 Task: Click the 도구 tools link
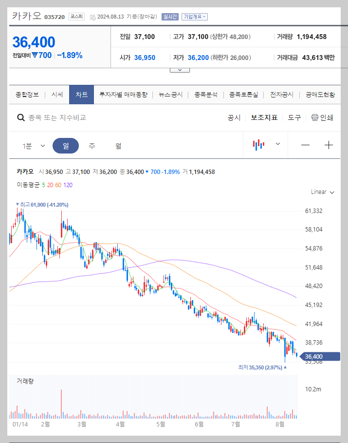[294, 117]
